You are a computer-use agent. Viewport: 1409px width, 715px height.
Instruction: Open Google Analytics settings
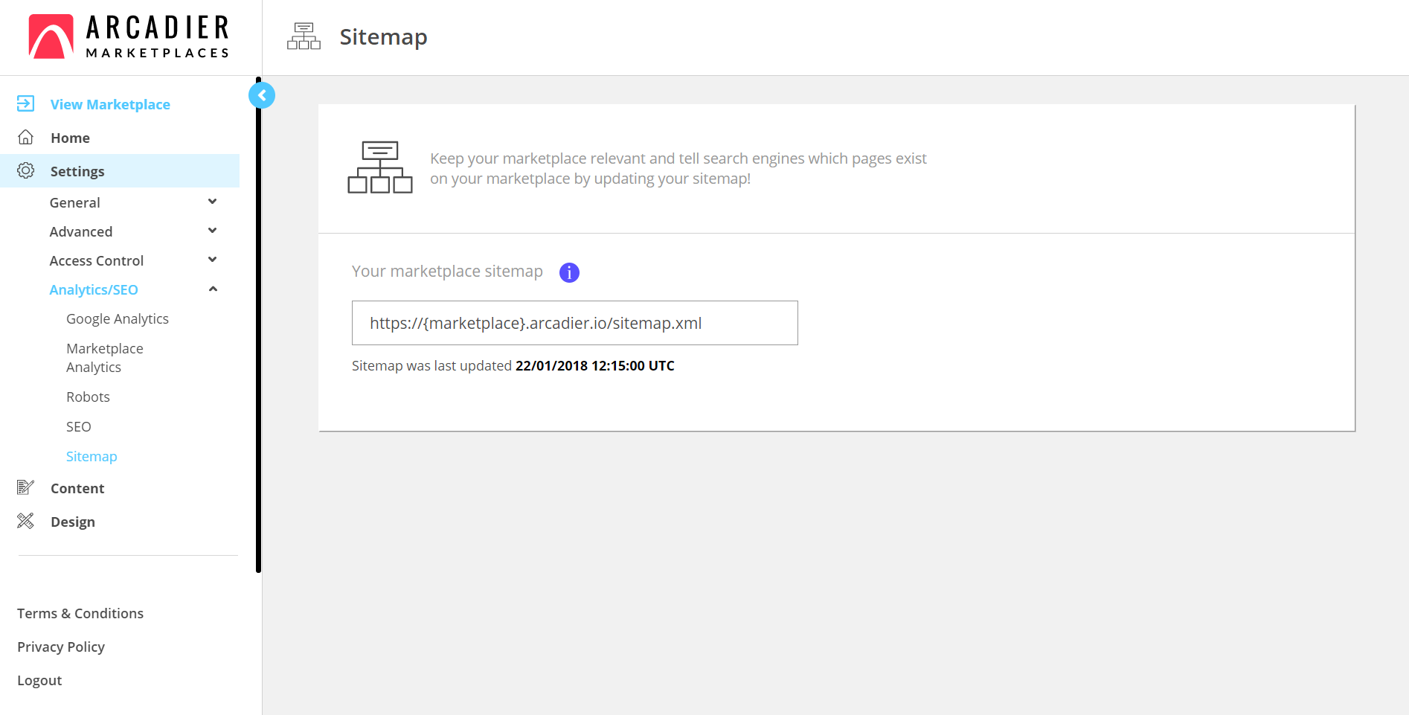pos(118,318)
